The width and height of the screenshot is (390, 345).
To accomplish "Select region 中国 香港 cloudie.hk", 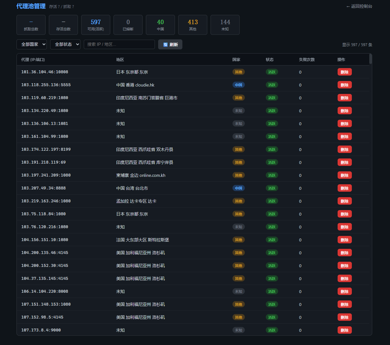I will [x=135, y=85].
